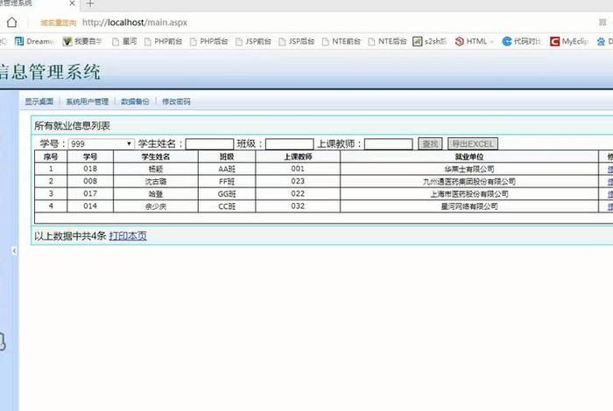Viewport: 613px width, 411px height.
Task: Go to the 数据备份 menu item
Action: click(135, 102)
